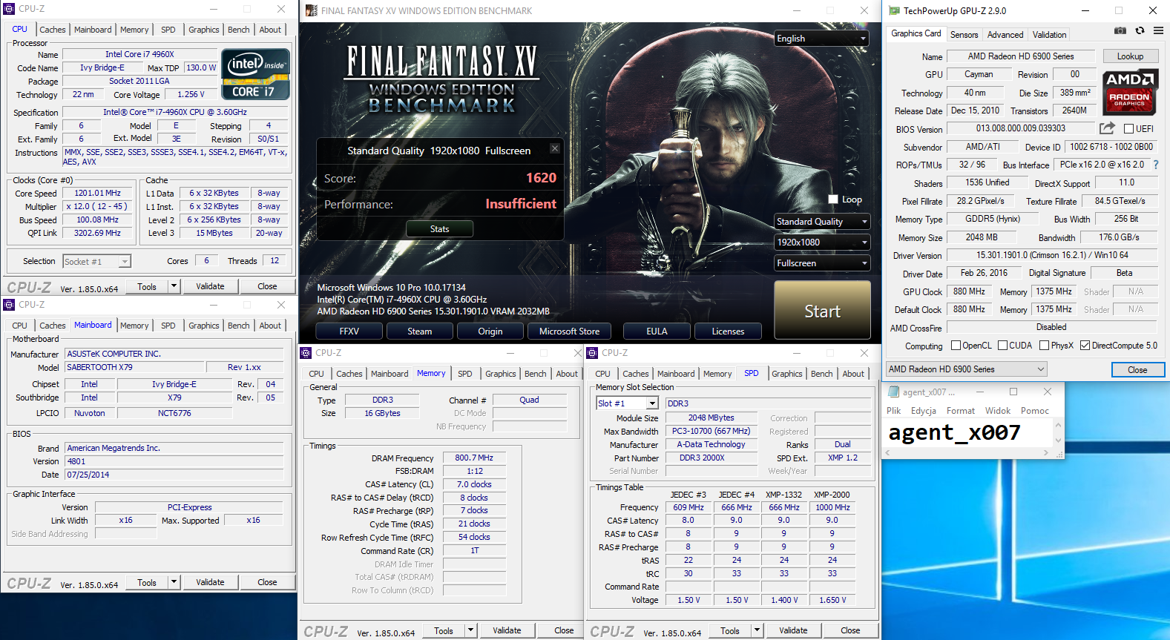Click the GPU Clock 880 MHz value
1170x640 pixels.
pyautogui.click(x=969, y=292)
